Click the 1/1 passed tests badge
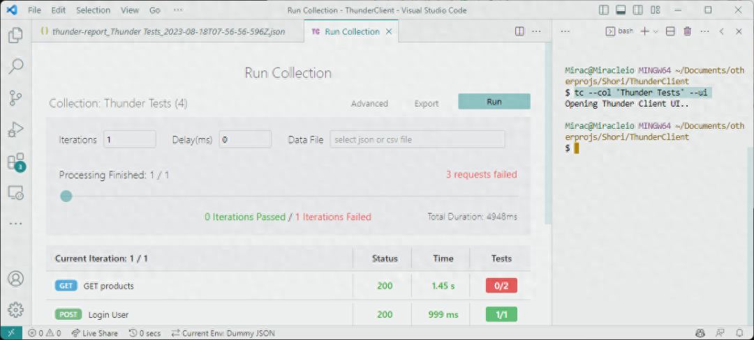 501,315
